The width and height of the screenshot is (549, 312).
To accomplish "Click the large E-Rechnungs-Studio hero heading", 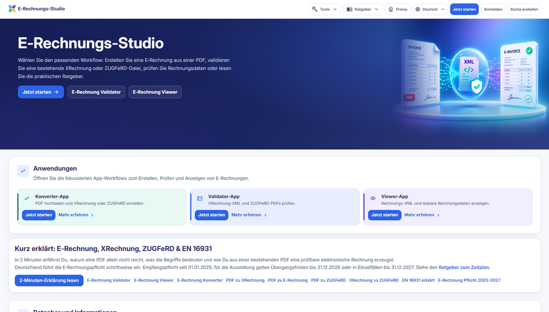I will click(91, 43).
